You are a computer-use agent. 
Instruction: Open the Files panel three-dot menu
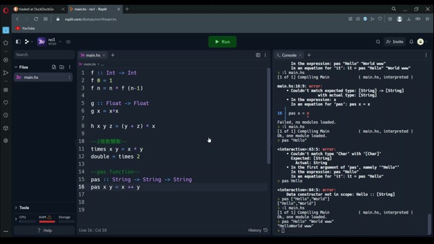70,67
